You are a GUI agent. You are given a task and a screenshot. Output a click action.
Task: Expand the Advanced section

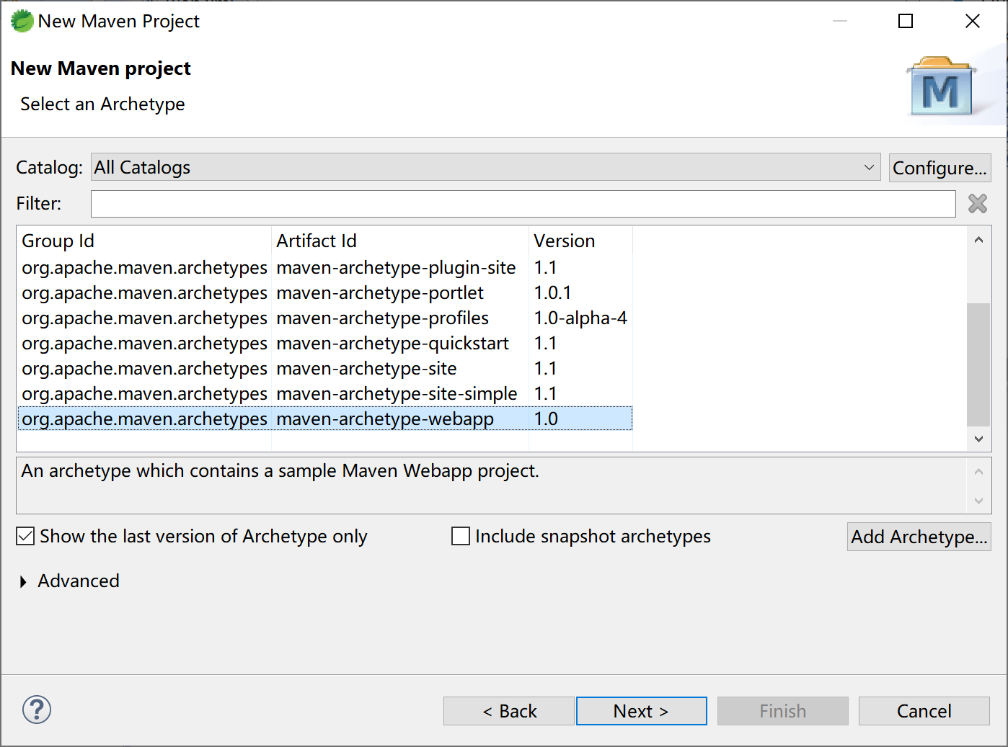pos(23,581)
